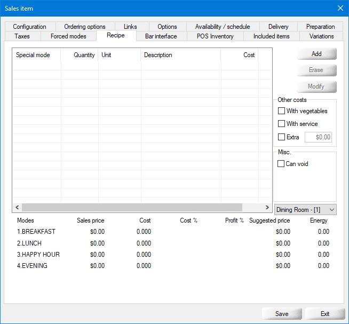Open the Variations tab

321,36
